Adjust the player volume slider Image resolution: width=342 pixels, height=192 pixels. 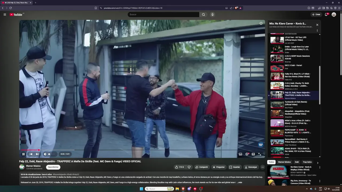52,154
